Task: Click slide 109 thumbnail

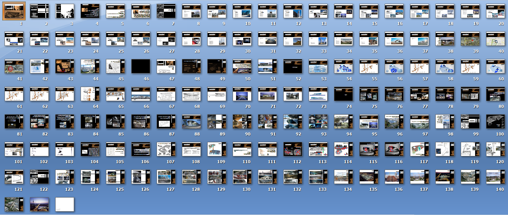Action: (x=217, y=149)
